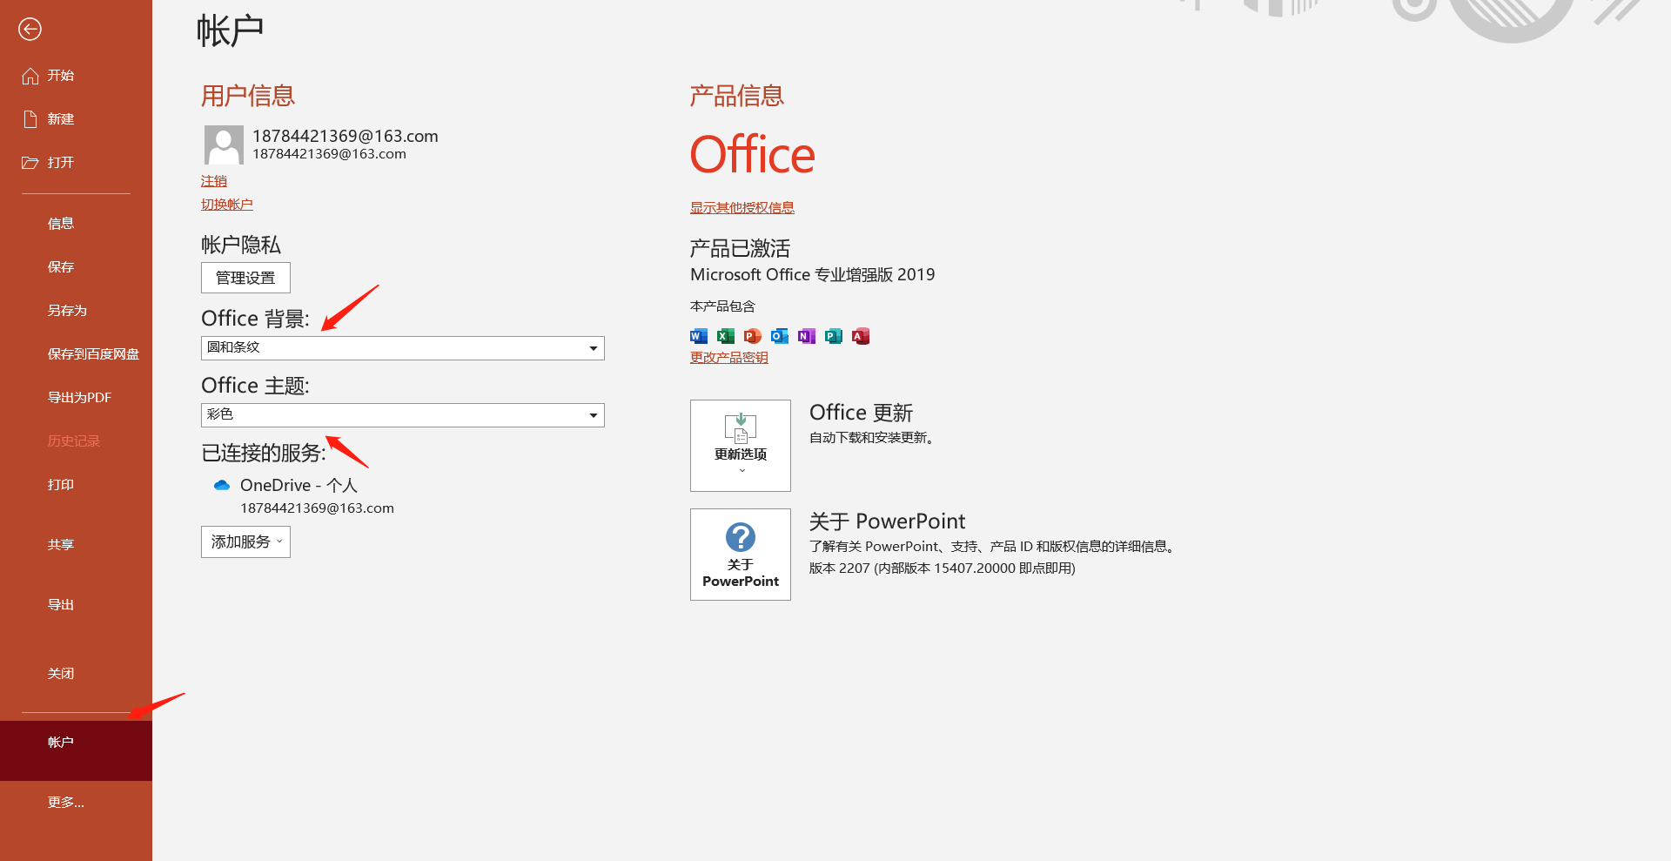The image size is (1671, 861).
Task: Click the OneDrive cloud icon
Action: click(x=222, y=486)
